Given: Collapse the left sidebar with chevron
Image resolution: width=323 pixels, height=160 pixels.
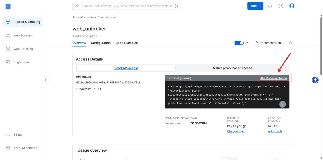Looking at the screenshot, I should click(46, 80).
